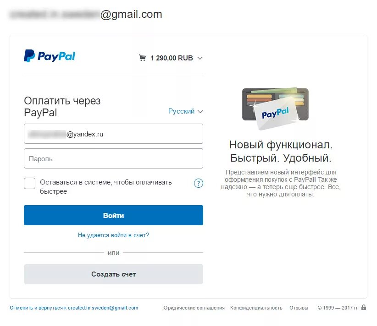Click the help question mark icon
This screenshot has height=326, width=377.
198,184
